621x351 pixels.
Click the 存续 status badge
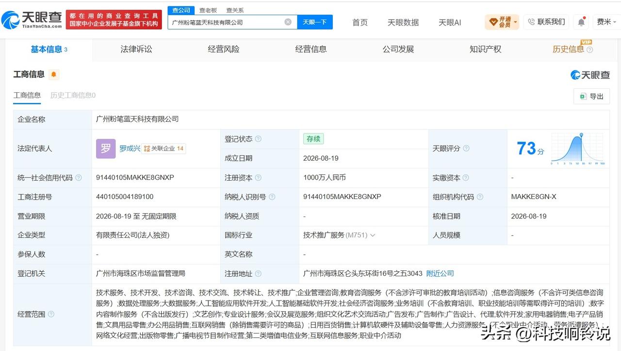pyautogui.click(x=313, y=139)
